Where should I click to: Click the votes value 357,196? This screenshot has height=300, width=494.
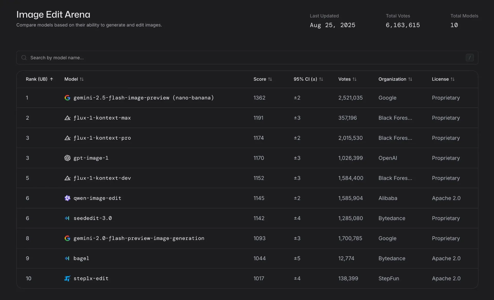[348, 118]
